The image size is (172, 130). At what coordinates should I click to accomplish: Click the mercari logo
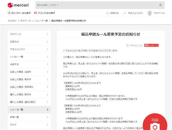pos(18,5)
